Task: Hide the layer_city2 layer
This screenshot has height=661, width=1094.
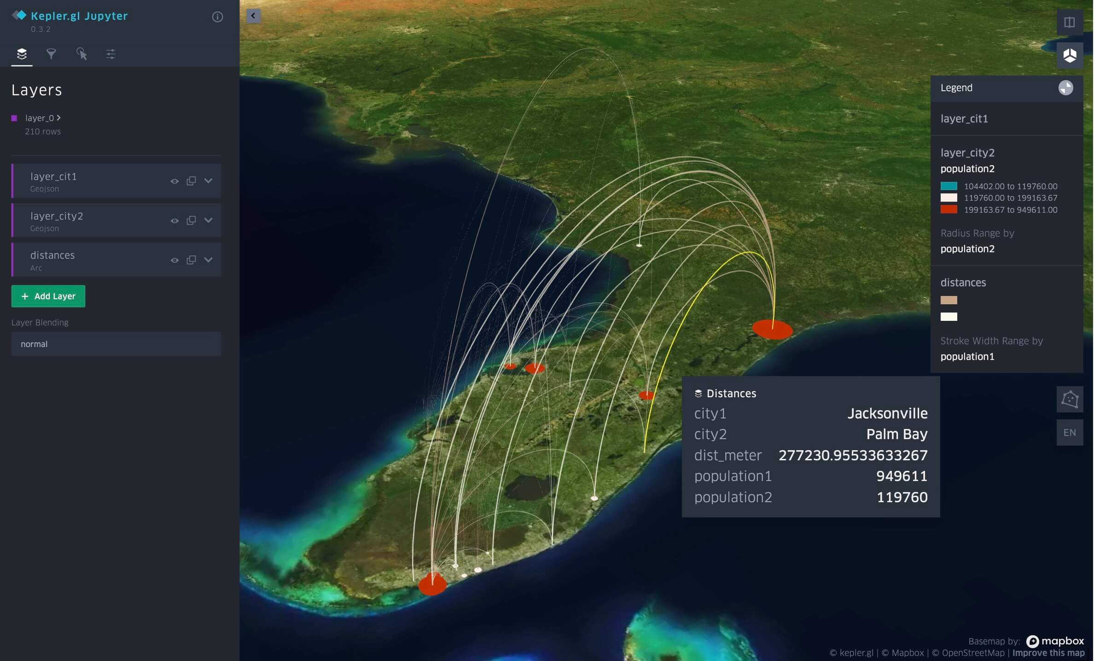Action: click(175, 221)
